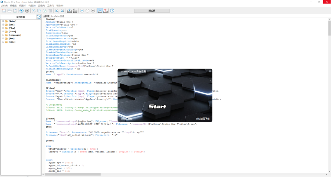Switch to the InnoSetup支持 tab
This screenshot has width=331, height=177.
tap(58, 16)
